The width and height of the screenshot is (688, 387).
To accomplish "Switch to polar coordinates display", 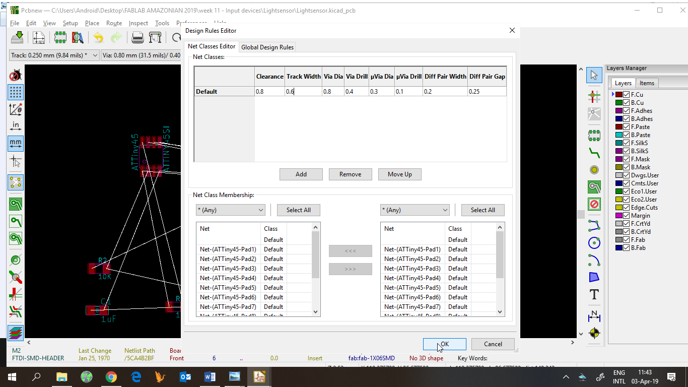I will (16, 109).
